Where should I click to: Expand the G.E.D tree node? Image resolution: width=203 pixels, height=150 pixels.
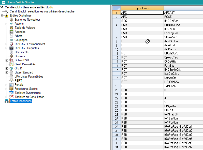click(7, 68)
